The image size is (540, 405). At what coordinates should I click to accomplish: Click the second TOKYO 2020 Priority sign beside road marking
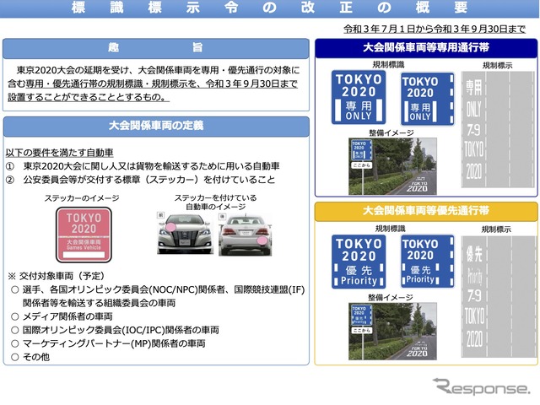point(428,262)
